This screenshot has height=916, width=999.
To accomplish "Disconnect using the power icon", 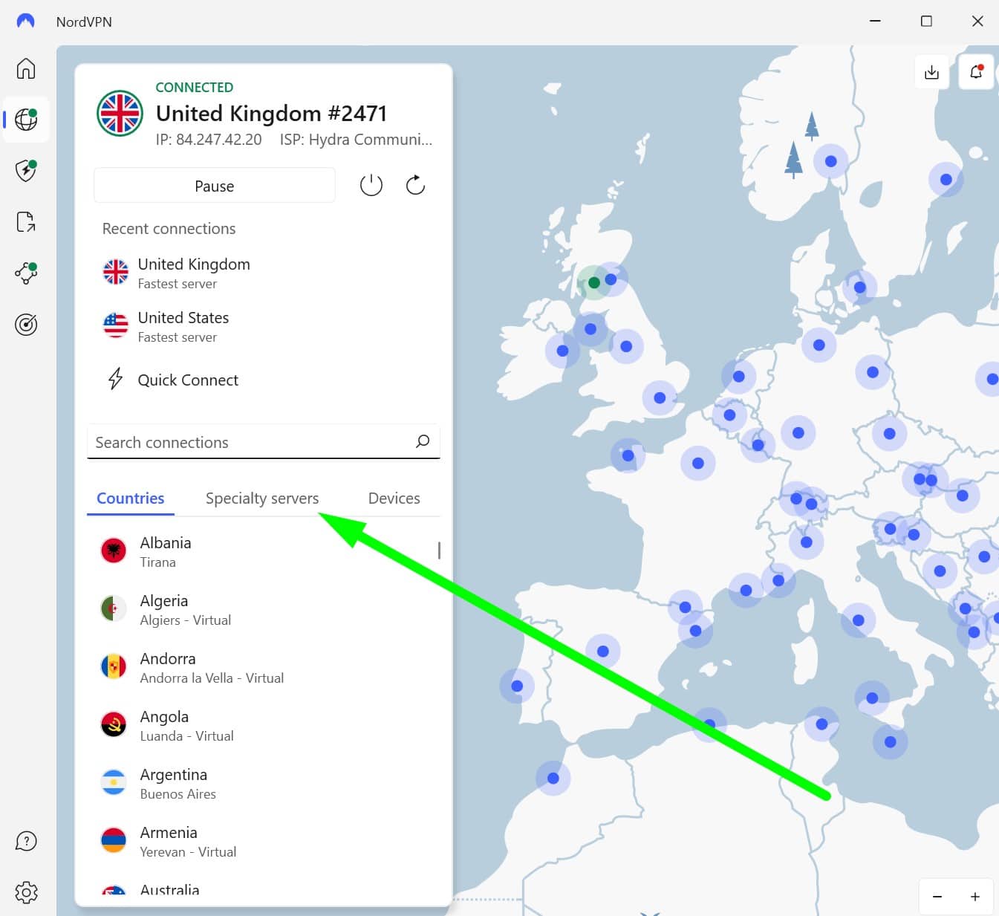I will click(x=371, y=185).
